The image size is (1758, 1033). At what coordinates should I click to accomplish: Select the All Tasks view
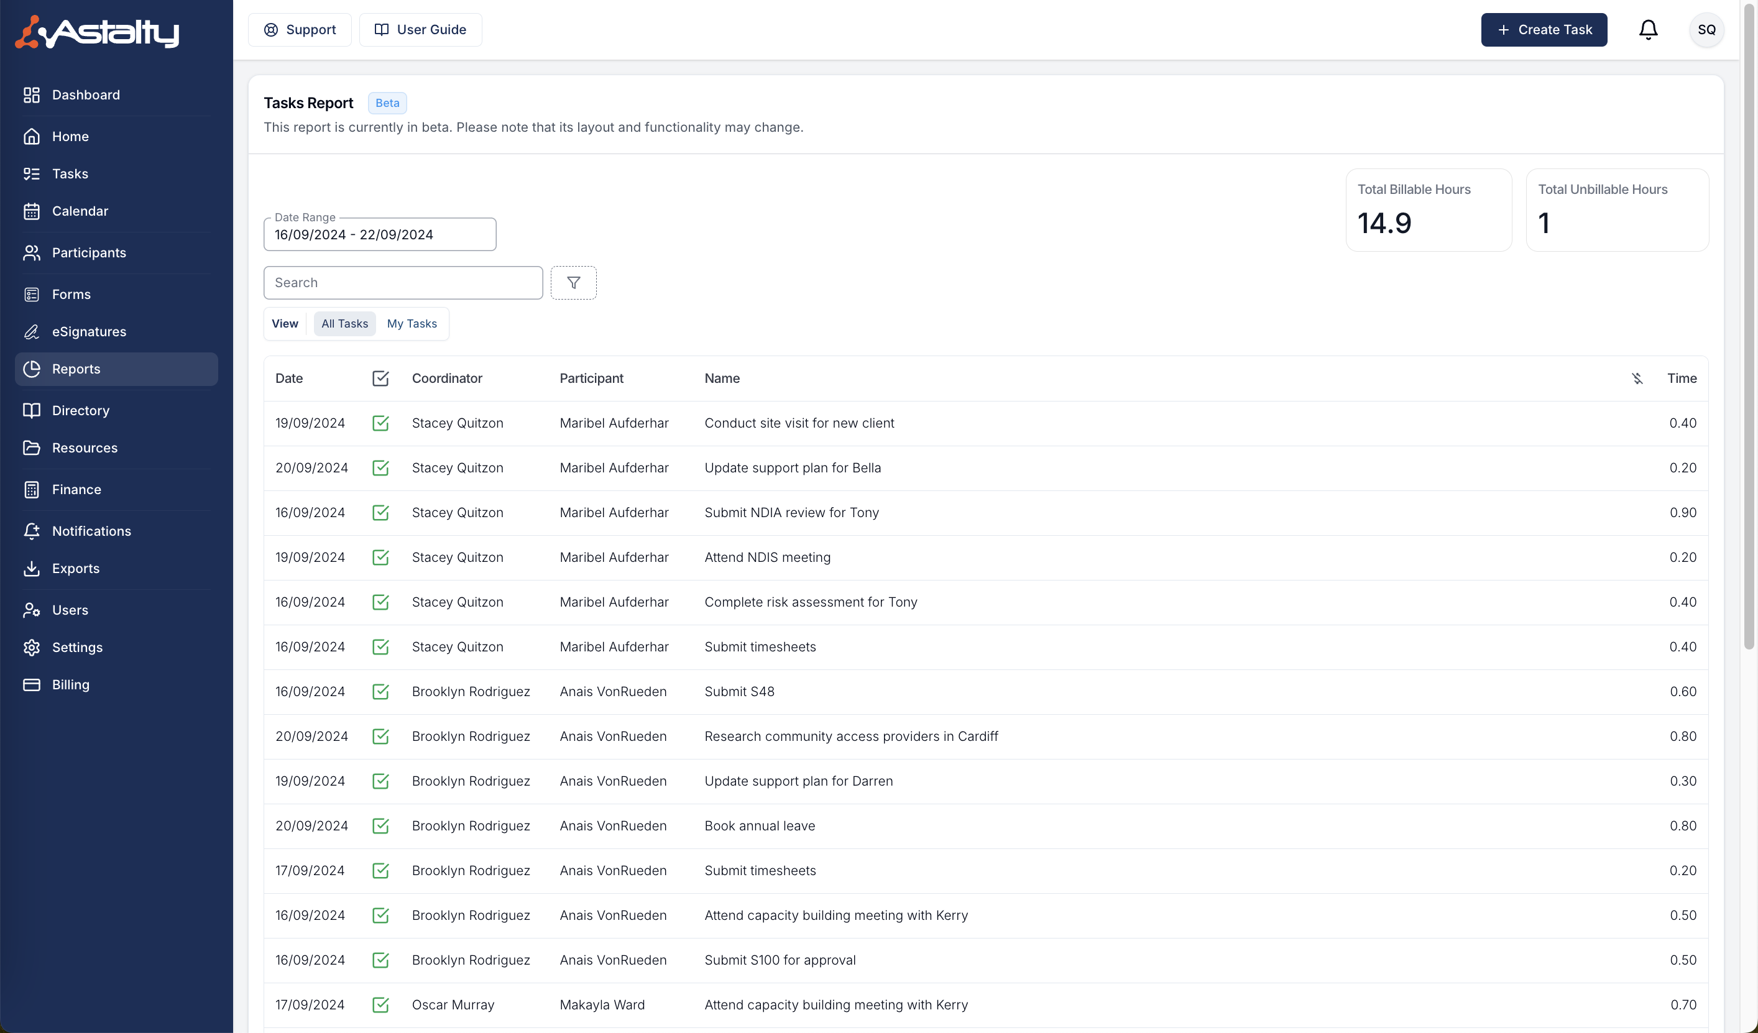point(344,324)
